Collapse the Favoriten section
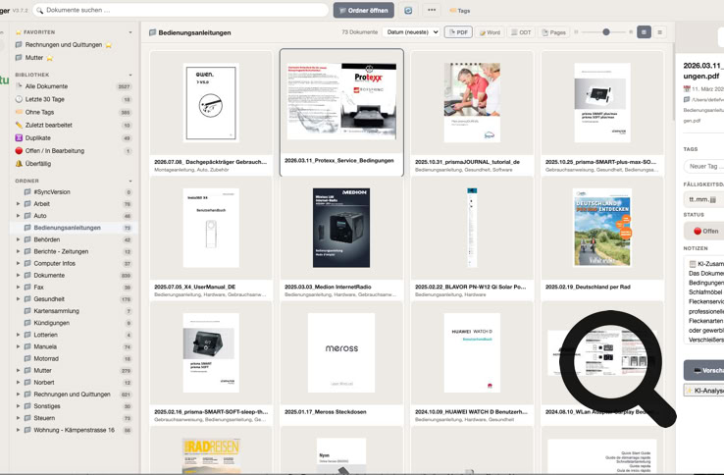This screenshot has width=724, height=475. (x=130, y=32)
